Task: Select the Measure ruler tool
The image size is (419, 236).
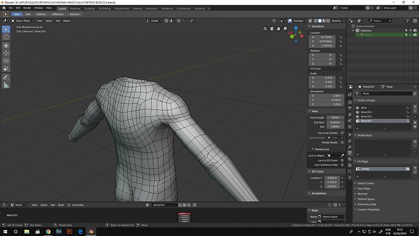Action: (6, 85)
